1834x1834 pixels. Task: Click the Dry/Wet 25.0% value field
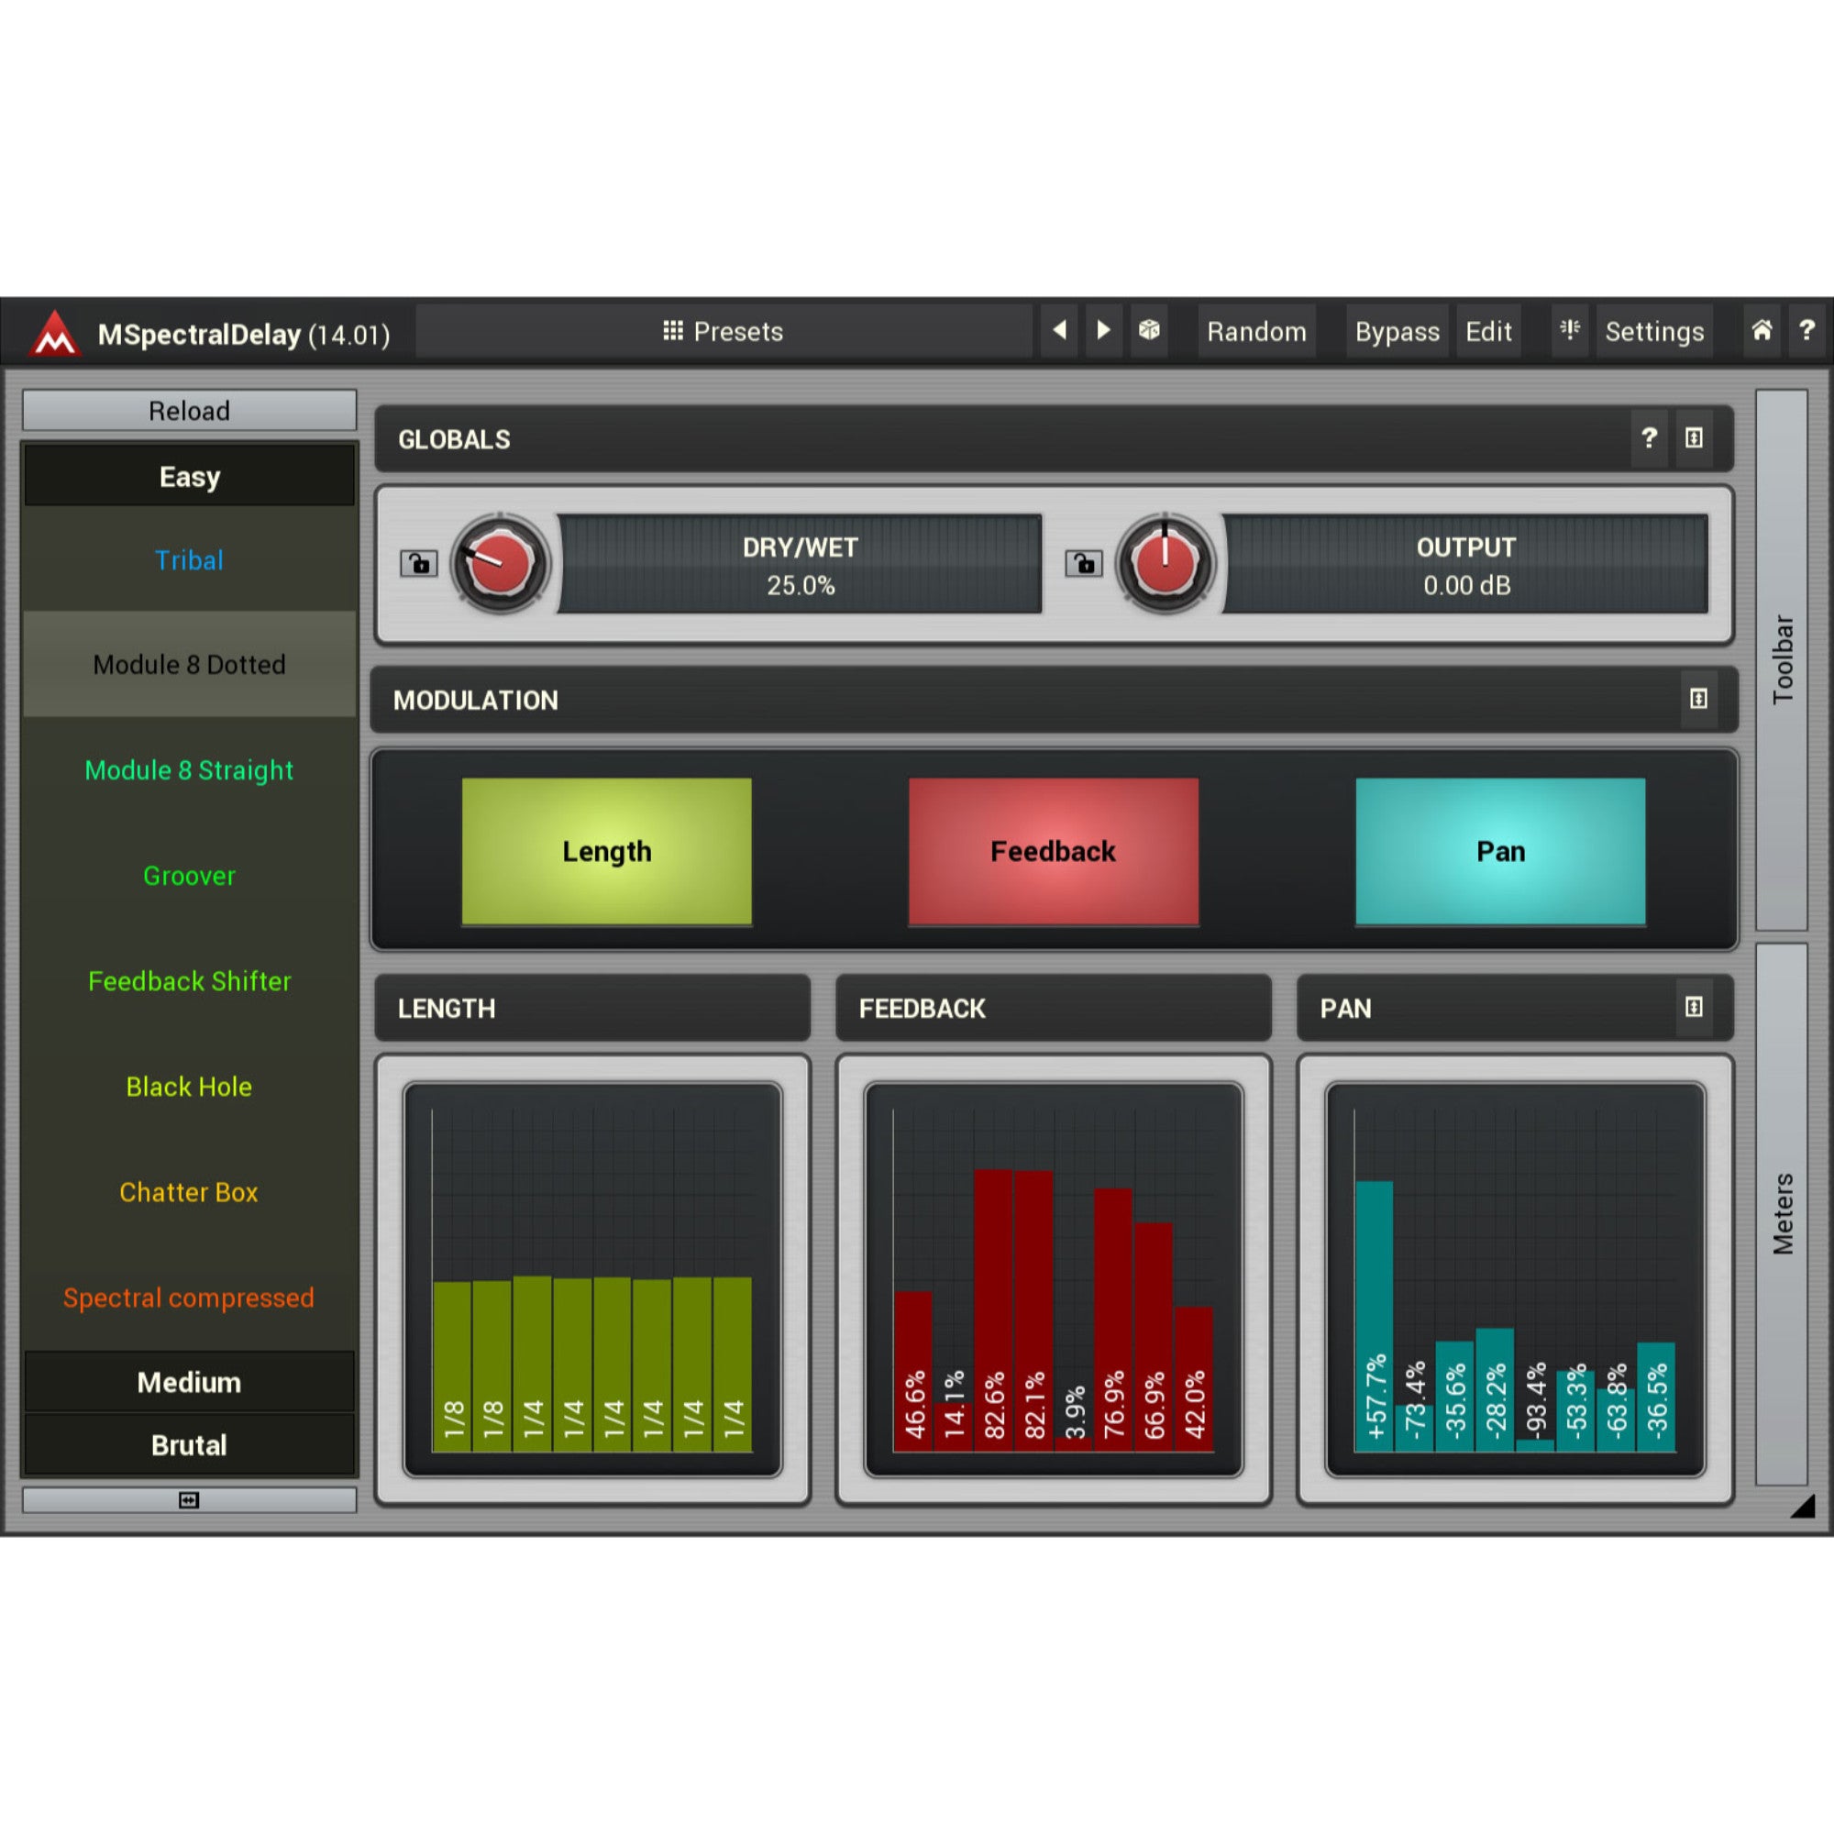[x=801, y=565]
